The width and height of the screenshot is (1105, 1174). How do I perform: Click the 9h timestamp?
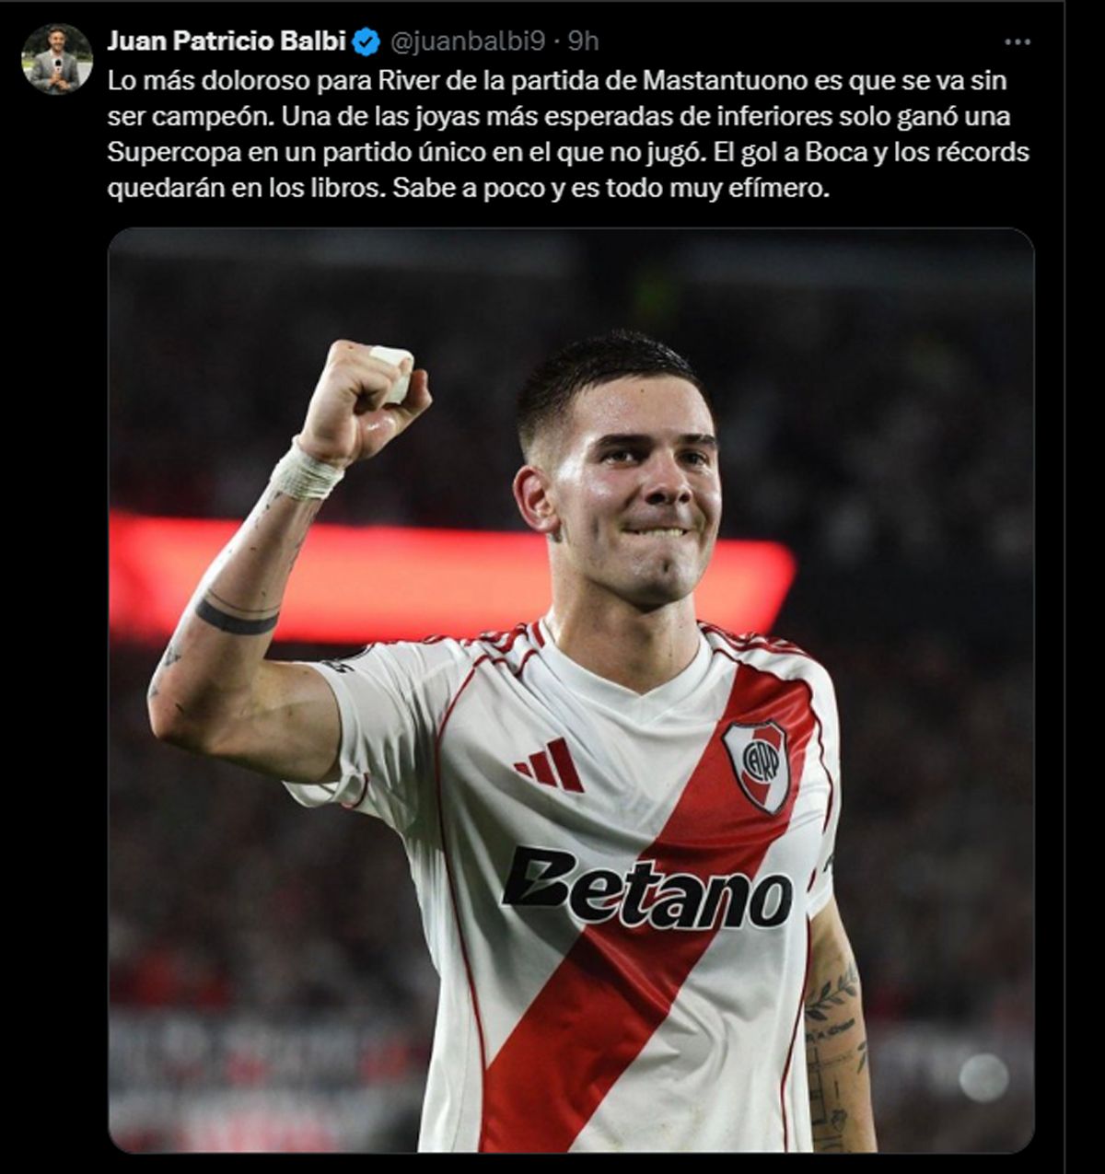(583, 41)
